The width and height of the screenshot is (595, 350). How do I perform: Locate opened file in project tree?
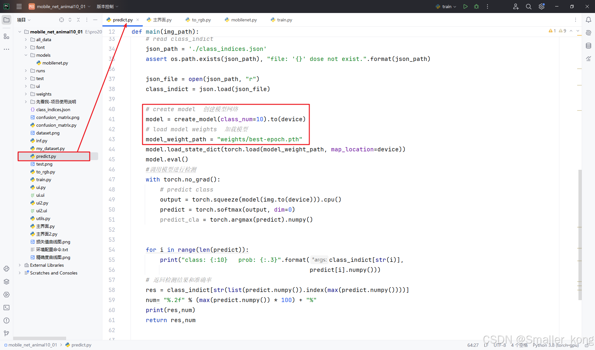tap(62, 20)
